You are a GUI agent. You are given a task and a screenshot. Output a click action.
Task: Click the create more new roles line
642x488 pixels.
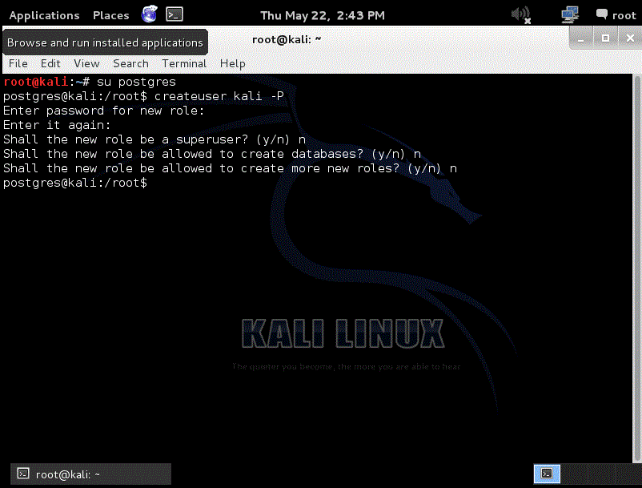point(230,168)
